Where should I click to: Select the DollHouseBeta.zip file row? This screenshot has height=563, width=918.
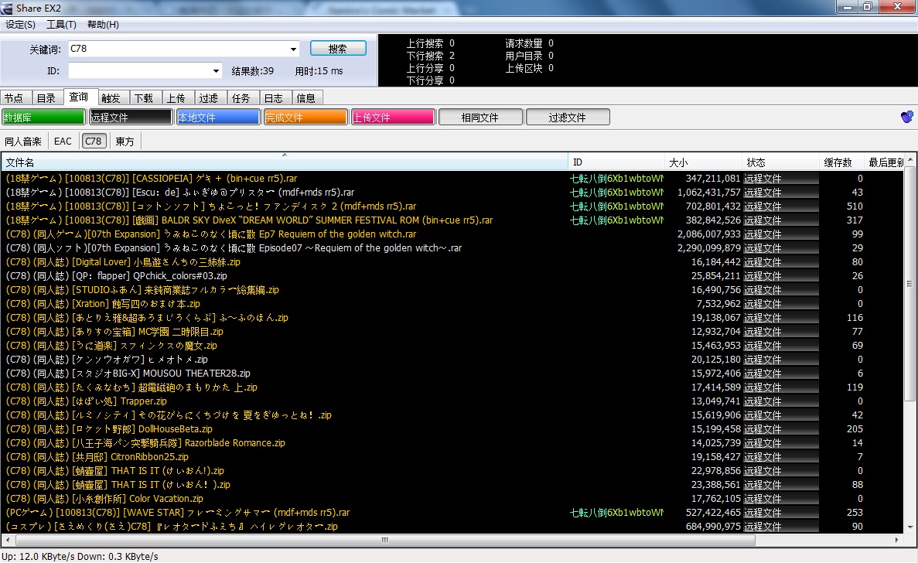[452, 429]
